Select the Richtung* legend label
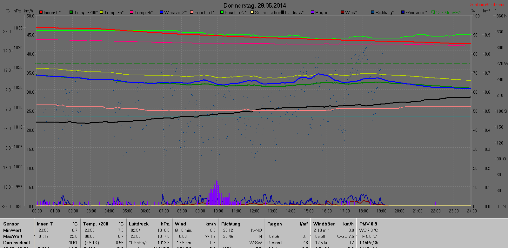Image resolution: width=508 pixels, height=248 pixels. click(x=385, y=12)
